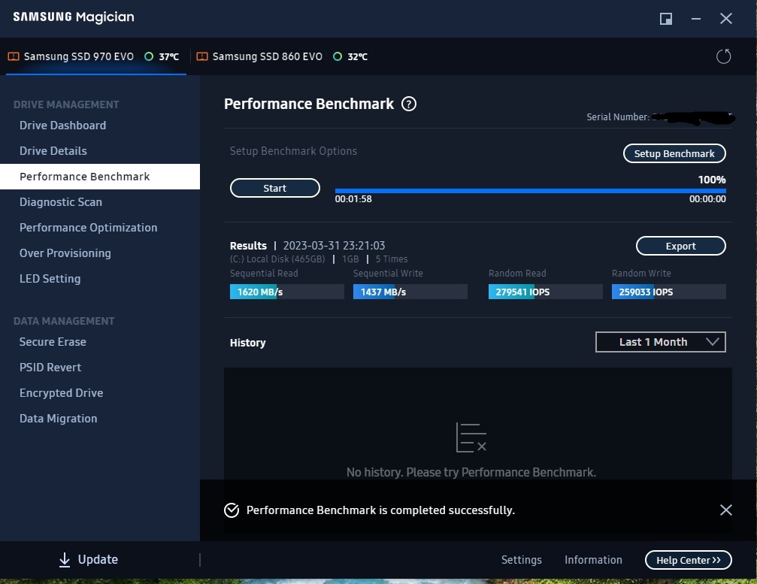Screen dimensions: 757x584
Task: Click the remaining time 00:00:00
Action: tap(707, 199)
